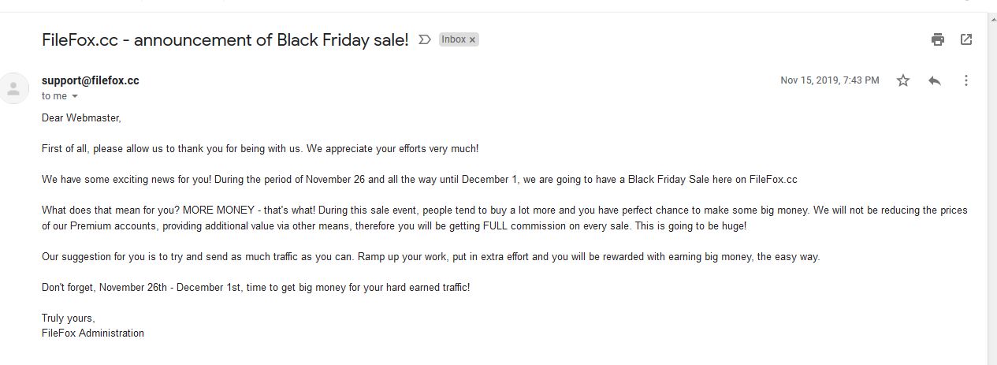Click the Nov 15, 2019 timestamp

829,80
